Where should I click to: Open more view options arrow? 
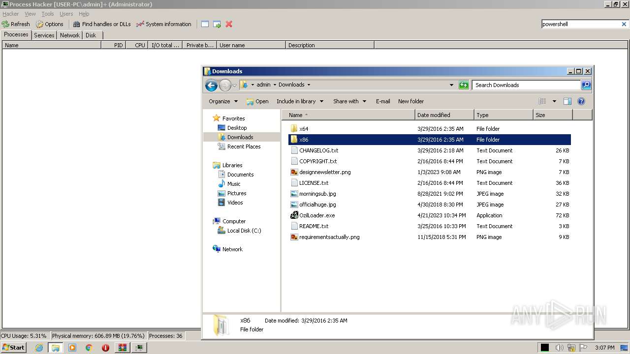tap(554, 101)
